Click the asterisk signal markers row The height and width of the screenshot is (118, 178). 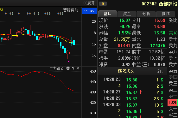pos(34,14)
